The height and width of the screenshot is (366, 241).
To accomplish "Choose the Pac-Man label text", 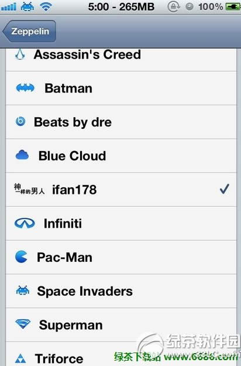I will [64, 257].
